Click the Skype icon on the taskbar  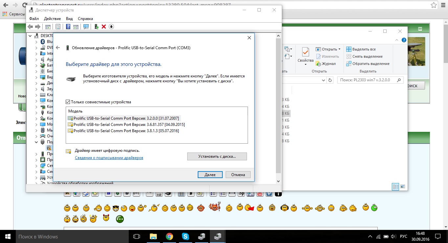point(186,236)
